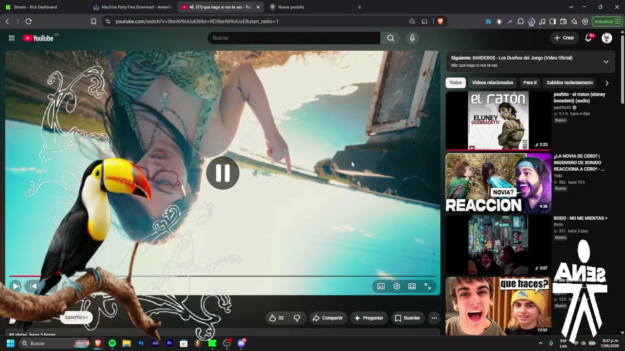Play the video using bottom-left control
The image size is (625, 351).
pyautogui.click(x=16, y=286)
